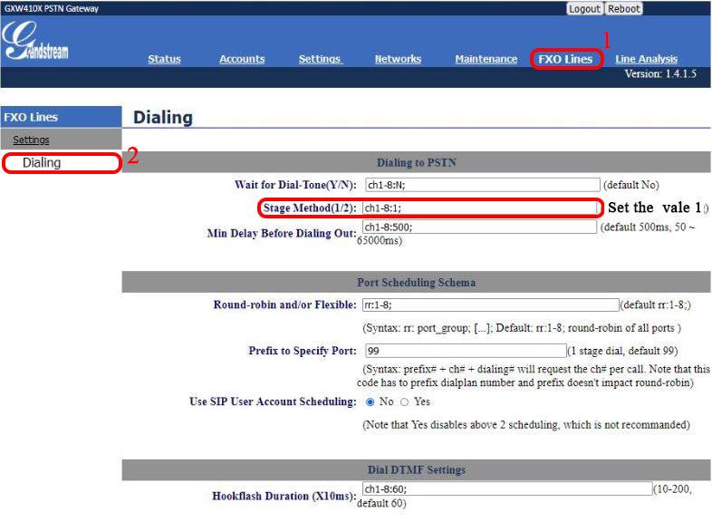This screenshot has height=522, width=712.
Task: Focus the Prefix to Specify Port field
Action: 465,350
